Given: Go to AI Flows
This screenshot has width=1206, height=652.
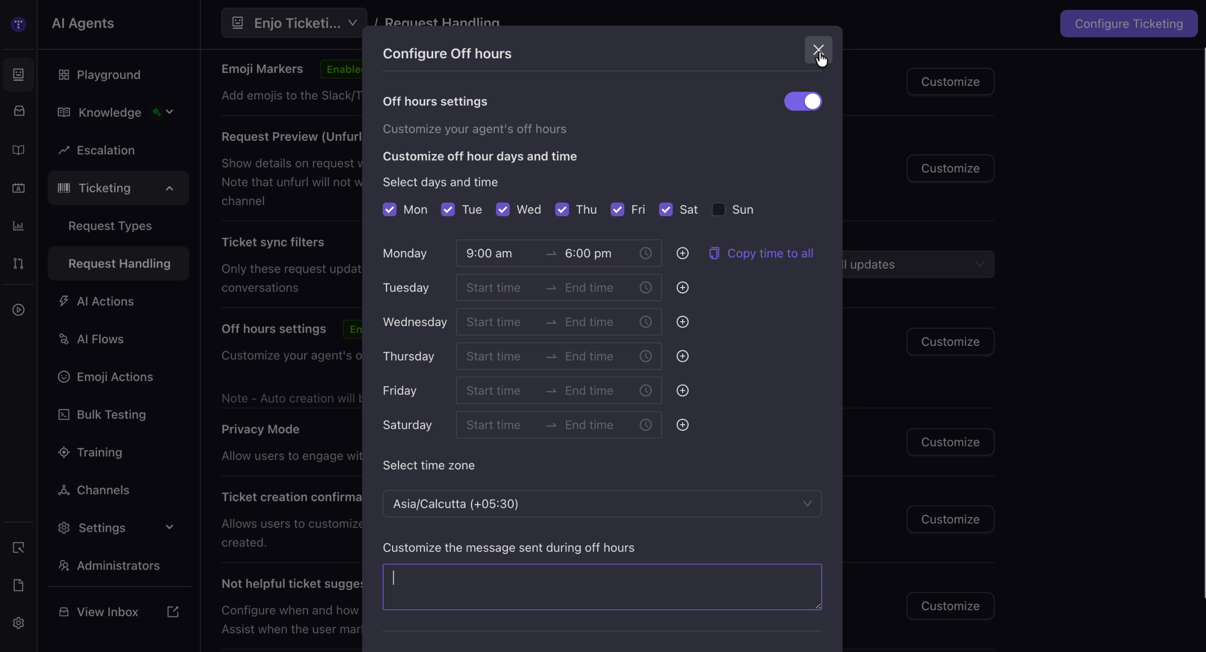Looking at the screenshot, I should pyautogui.click(x=118, y=339).
